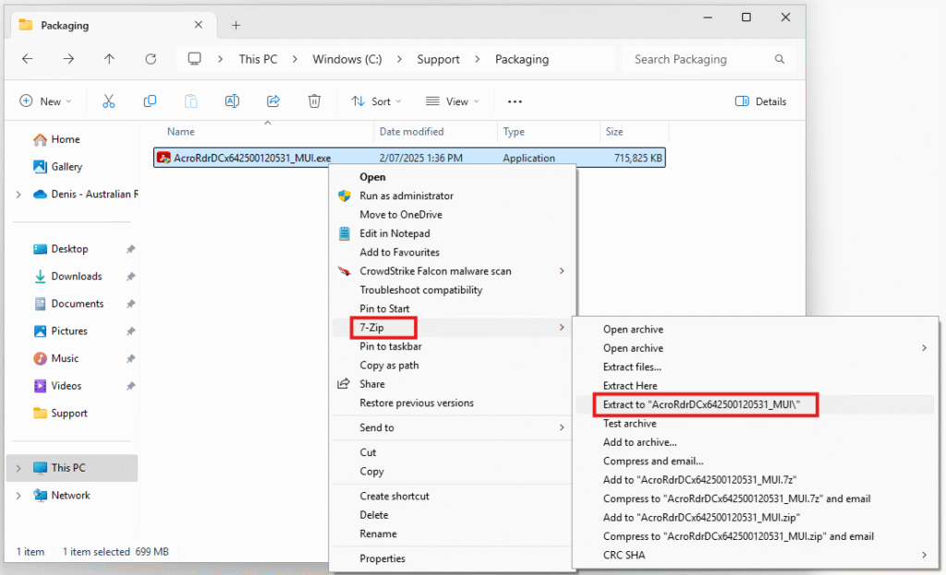
Task: Go up one folder level
Action: coord(110,59)
